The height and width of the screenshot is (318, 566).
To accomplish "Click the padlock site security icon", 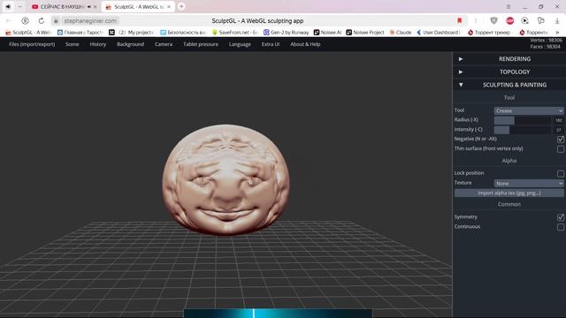I will [x=56, y=21].
